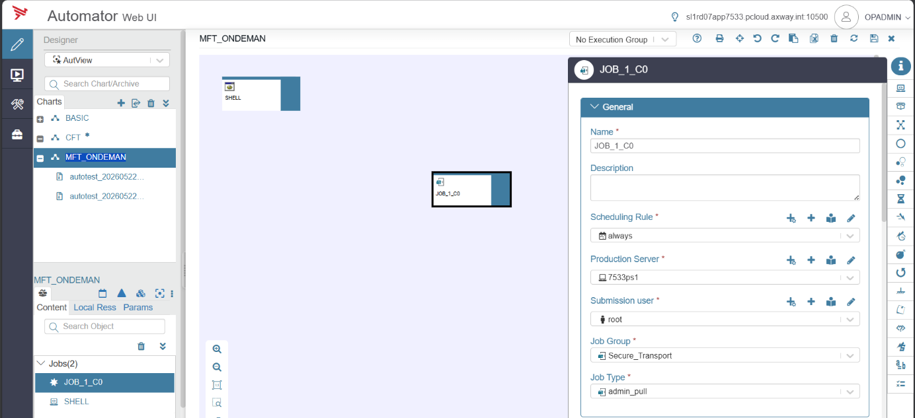Click the Description text area
Viewport: 915px width, 418px height.
click(x=725, y=188)
